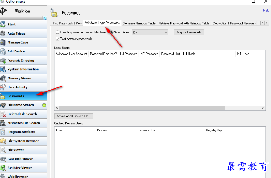Screen dimensions: 271x178
Task: Open the File Name Search binoculars icon
Action: click(x=3, y=105)
